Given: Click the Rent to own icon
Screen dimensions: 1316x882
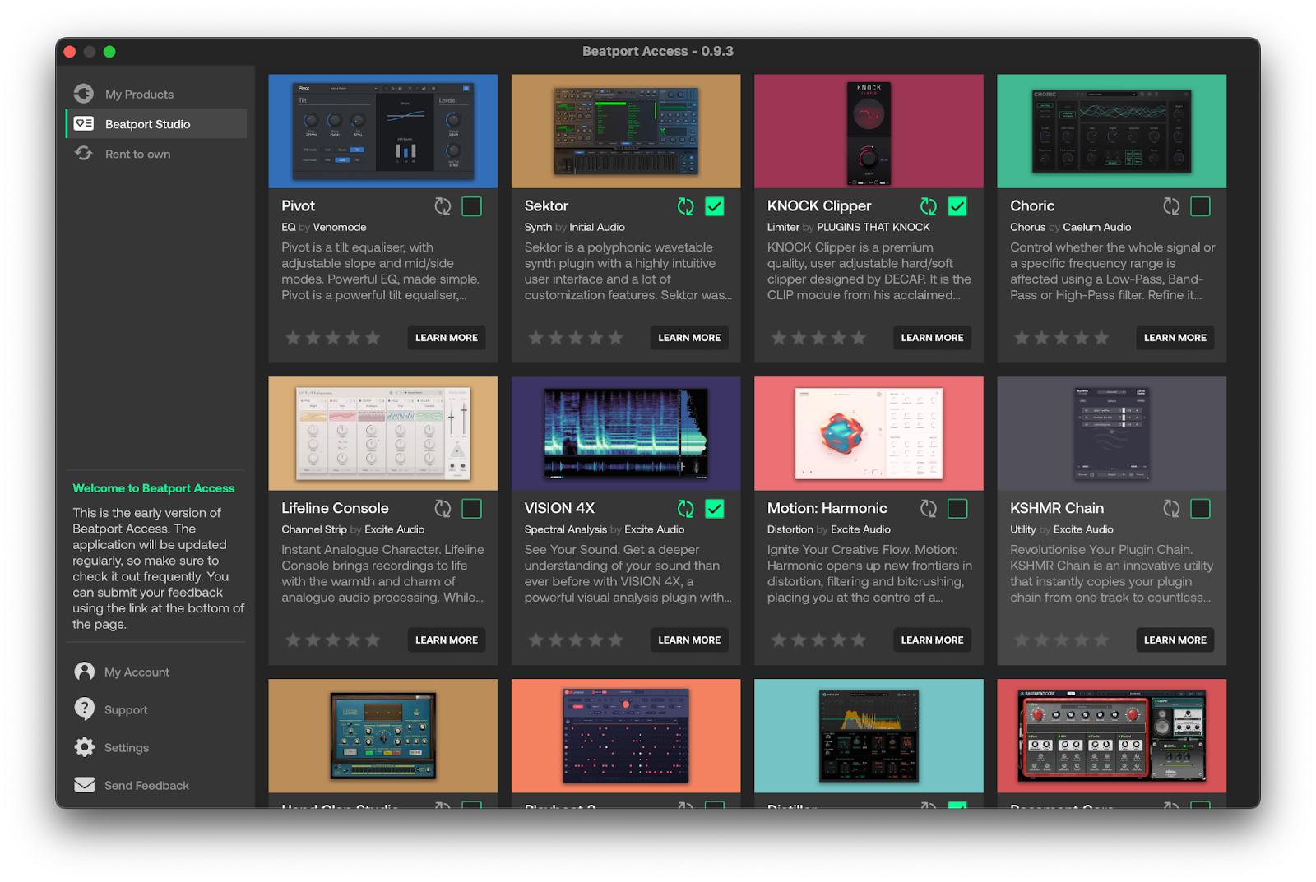Looking at the screenshot, I should click(x=83, y=154).
